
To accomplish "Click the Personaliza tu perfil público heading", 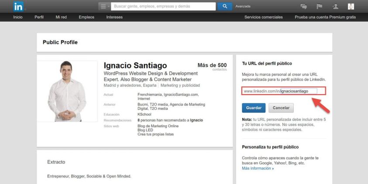I will point(270,147).
